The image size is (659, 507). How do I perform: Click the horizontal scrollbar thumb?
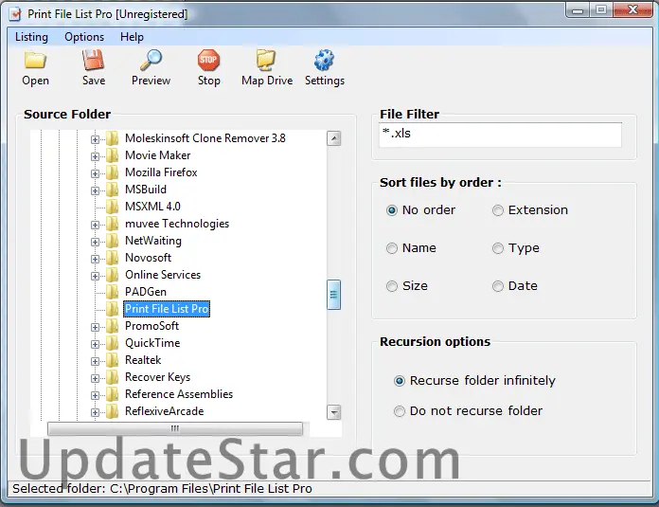pos(175,428)
